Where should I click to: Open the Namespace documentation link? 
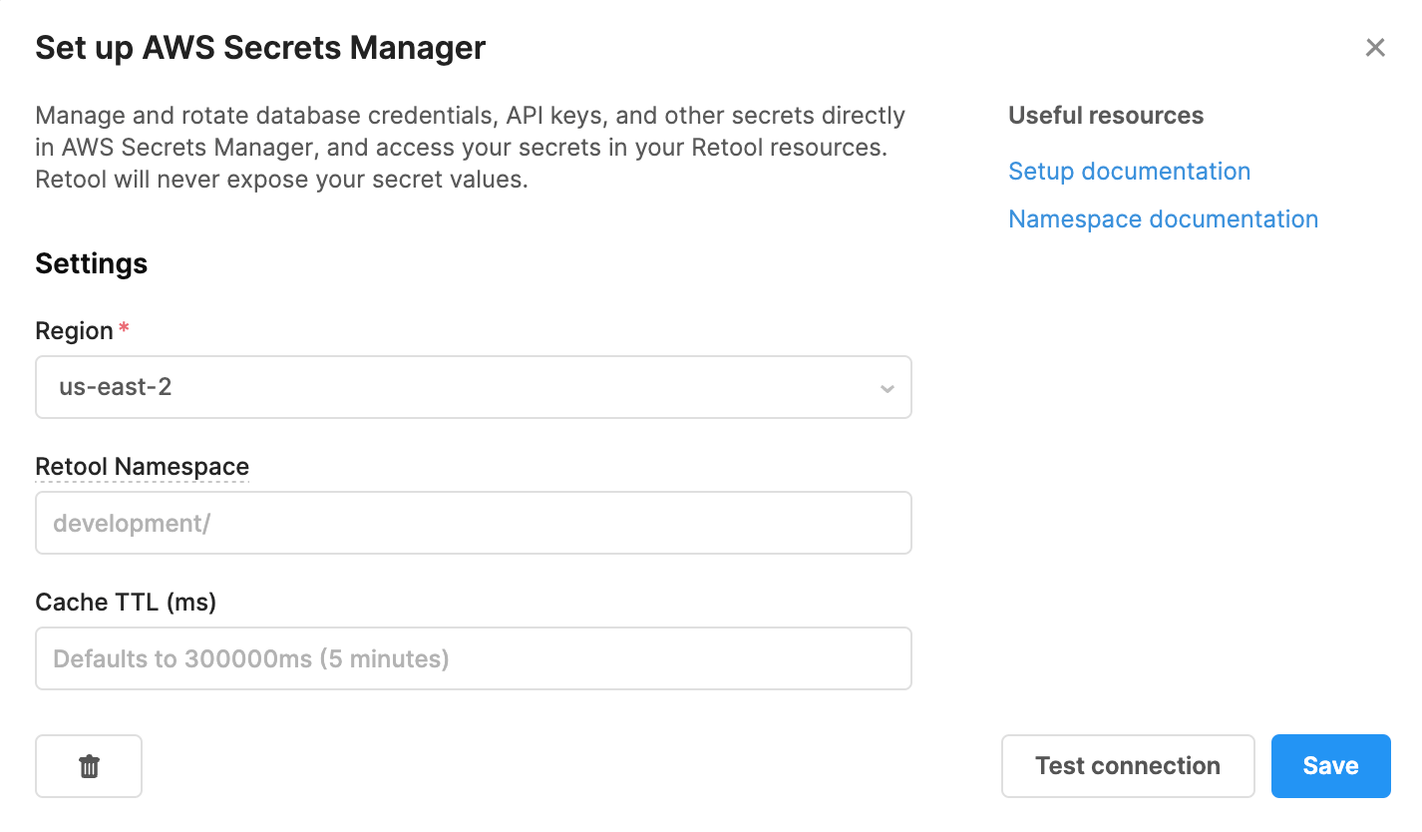(x=1163, y=219)
